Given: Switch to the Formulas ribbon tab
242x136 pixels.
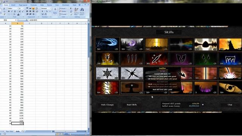Looking at the screenshot, I should coord(34,5).
